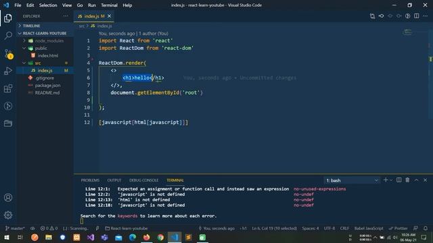Change indentation via 'Spaces: 4'

pos(310,228)
